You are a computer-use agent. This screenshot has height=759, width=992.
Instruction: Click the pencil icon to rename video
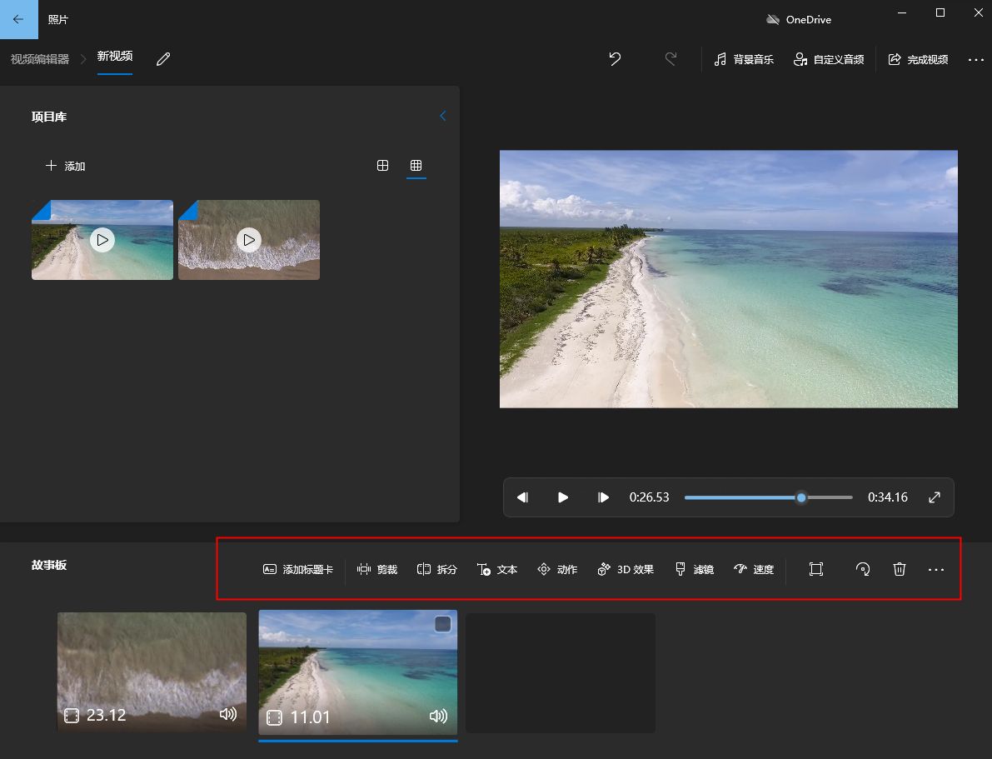pyautogui.click(x=163, y=59)
